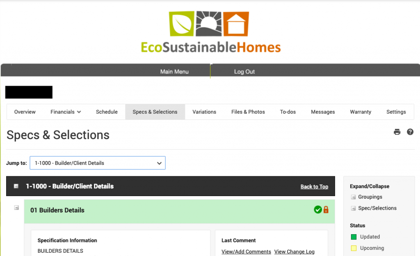Collapse the 01 Builders Details item
Image resolution: width=420 pixels, height=256 pixels.
(x=16, y=208)
